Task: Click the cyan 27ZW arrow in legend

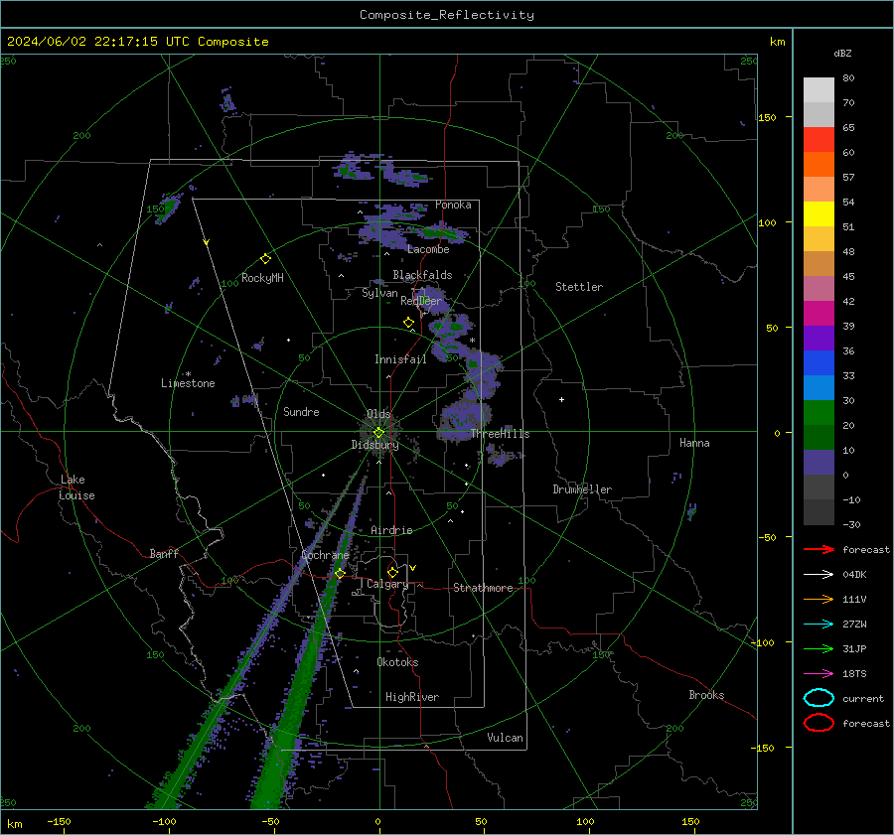Action: 819,625
